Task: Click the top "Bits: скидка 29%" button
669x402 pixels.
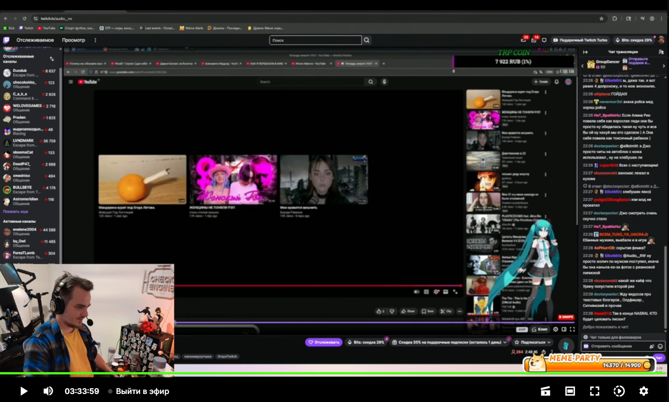Action: point(633,40)
